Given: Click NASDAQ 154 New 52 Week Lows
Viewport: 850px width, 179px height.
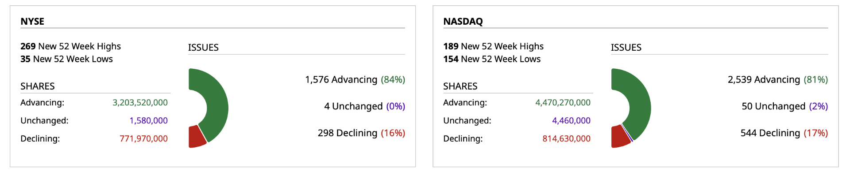Looking at the screenshot, I should [491, 59].
